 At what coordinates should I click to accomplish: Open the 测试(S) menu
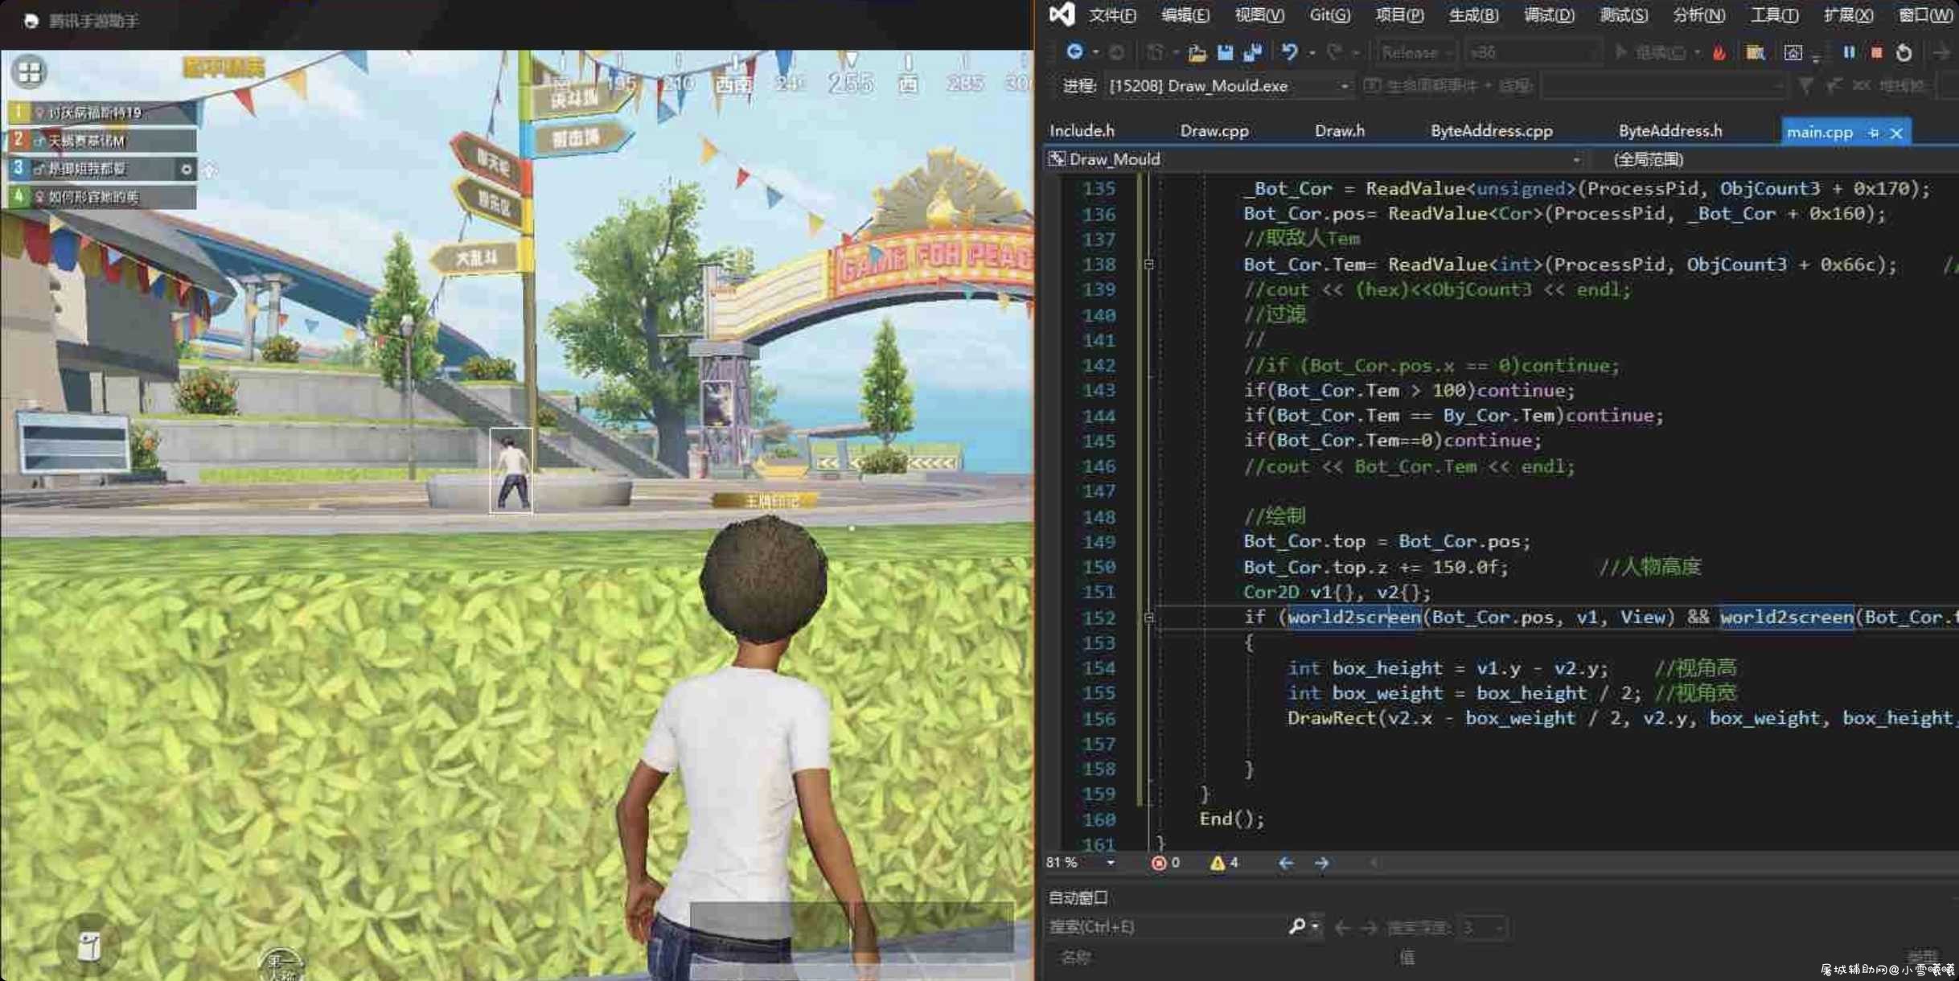coord(1624,14)
